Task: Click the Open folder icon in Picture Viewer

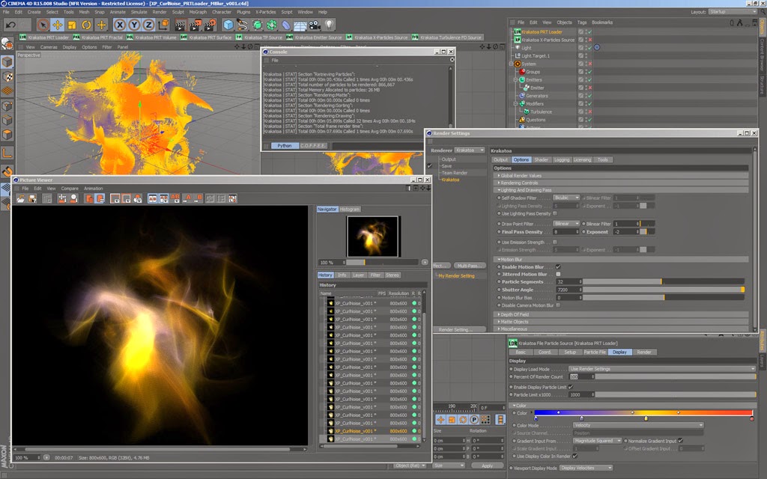Action: pyautogui.click(x=20, y=198)
